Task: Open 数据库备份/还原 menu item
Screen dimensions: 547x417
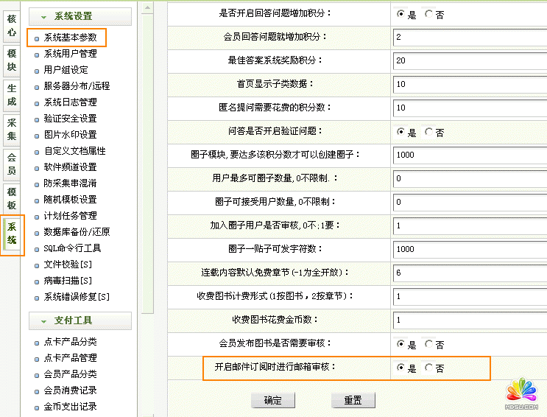Action: pos(77,232)
